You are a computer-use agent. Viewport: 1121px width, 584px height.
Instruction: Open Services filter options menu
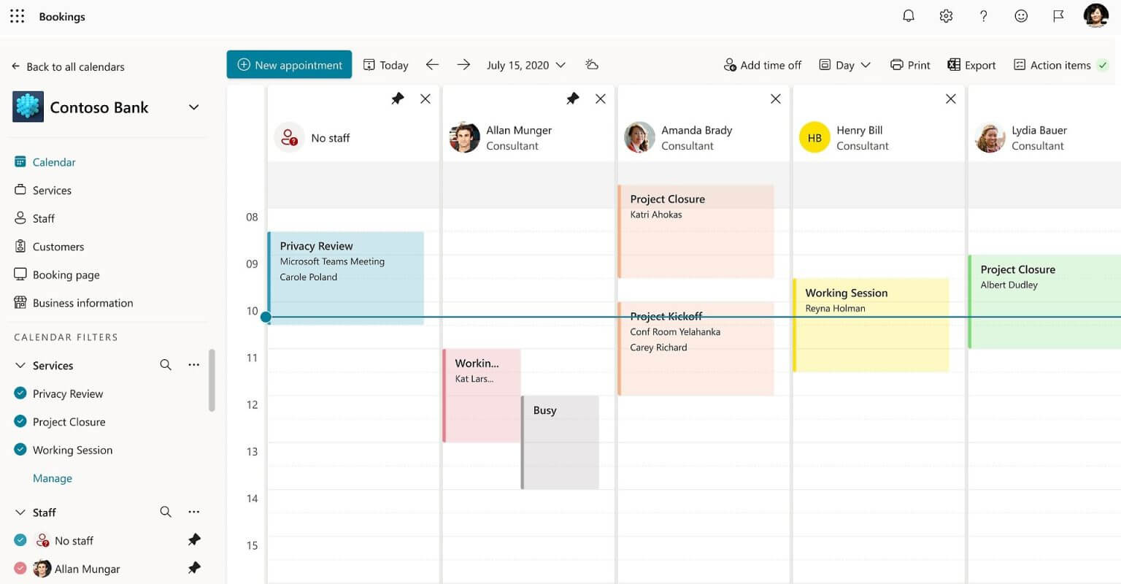tap(193, 365)
